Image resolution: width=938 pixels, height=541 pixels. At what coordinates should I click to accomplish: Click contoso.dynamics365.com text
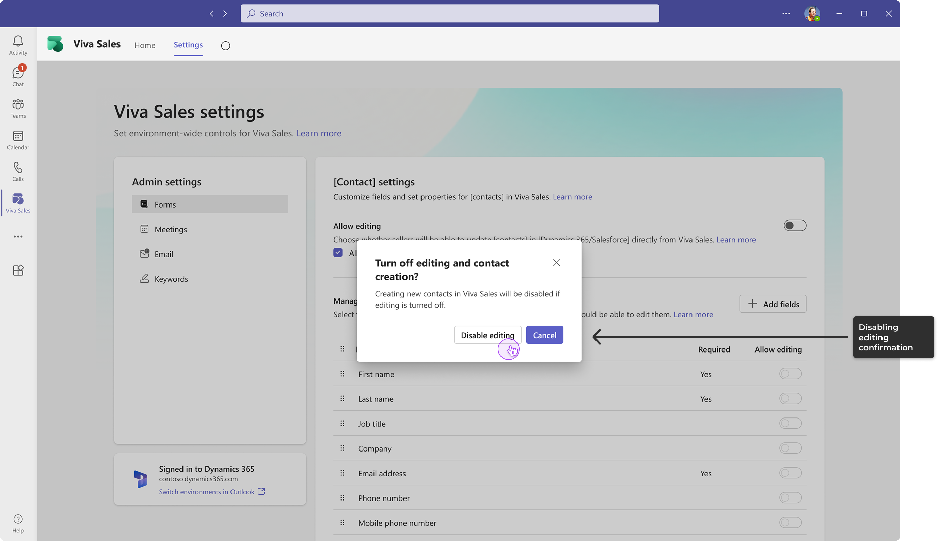(x=198, y=479)
